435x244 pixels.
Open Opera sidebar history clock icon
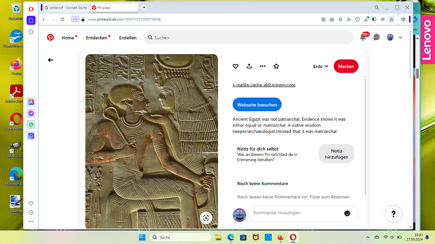31,212
